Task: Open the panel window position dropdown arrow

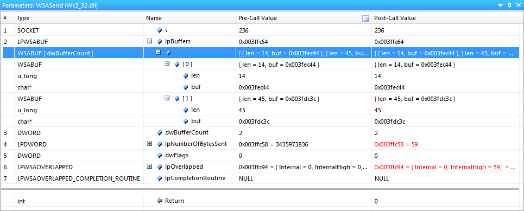Action: pos(500,5)
